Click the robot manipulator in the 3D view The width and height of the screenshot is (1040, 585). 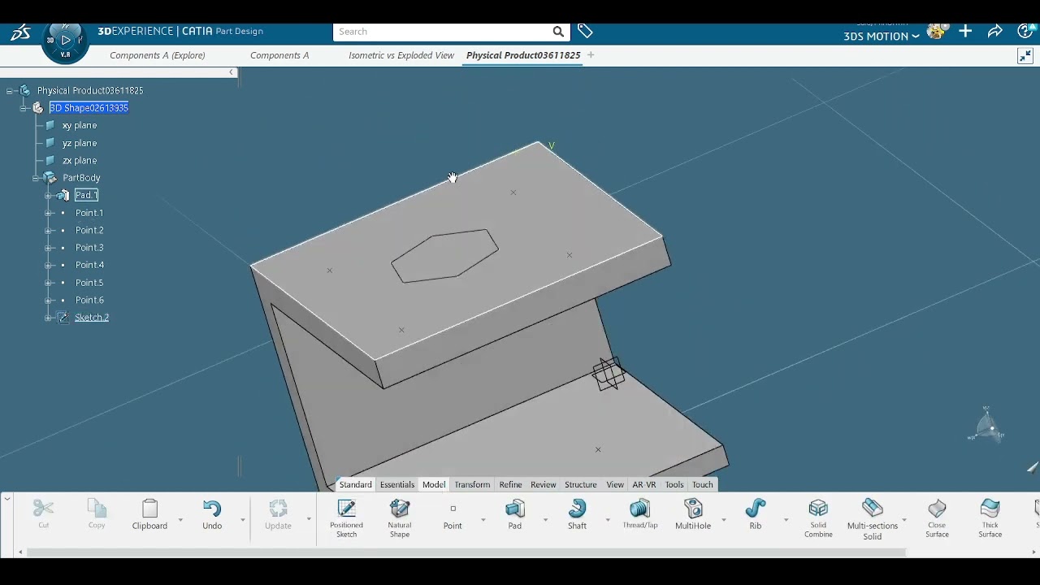tap(609, 374)
